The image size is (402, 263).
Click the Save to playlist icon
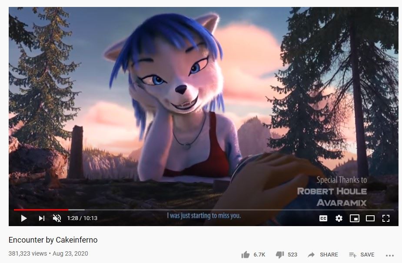(353, 255)
